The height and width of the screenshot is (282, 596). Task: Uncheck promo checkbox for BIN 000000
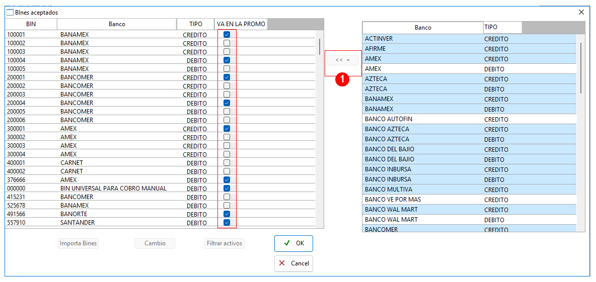click(x=227, y=189)
